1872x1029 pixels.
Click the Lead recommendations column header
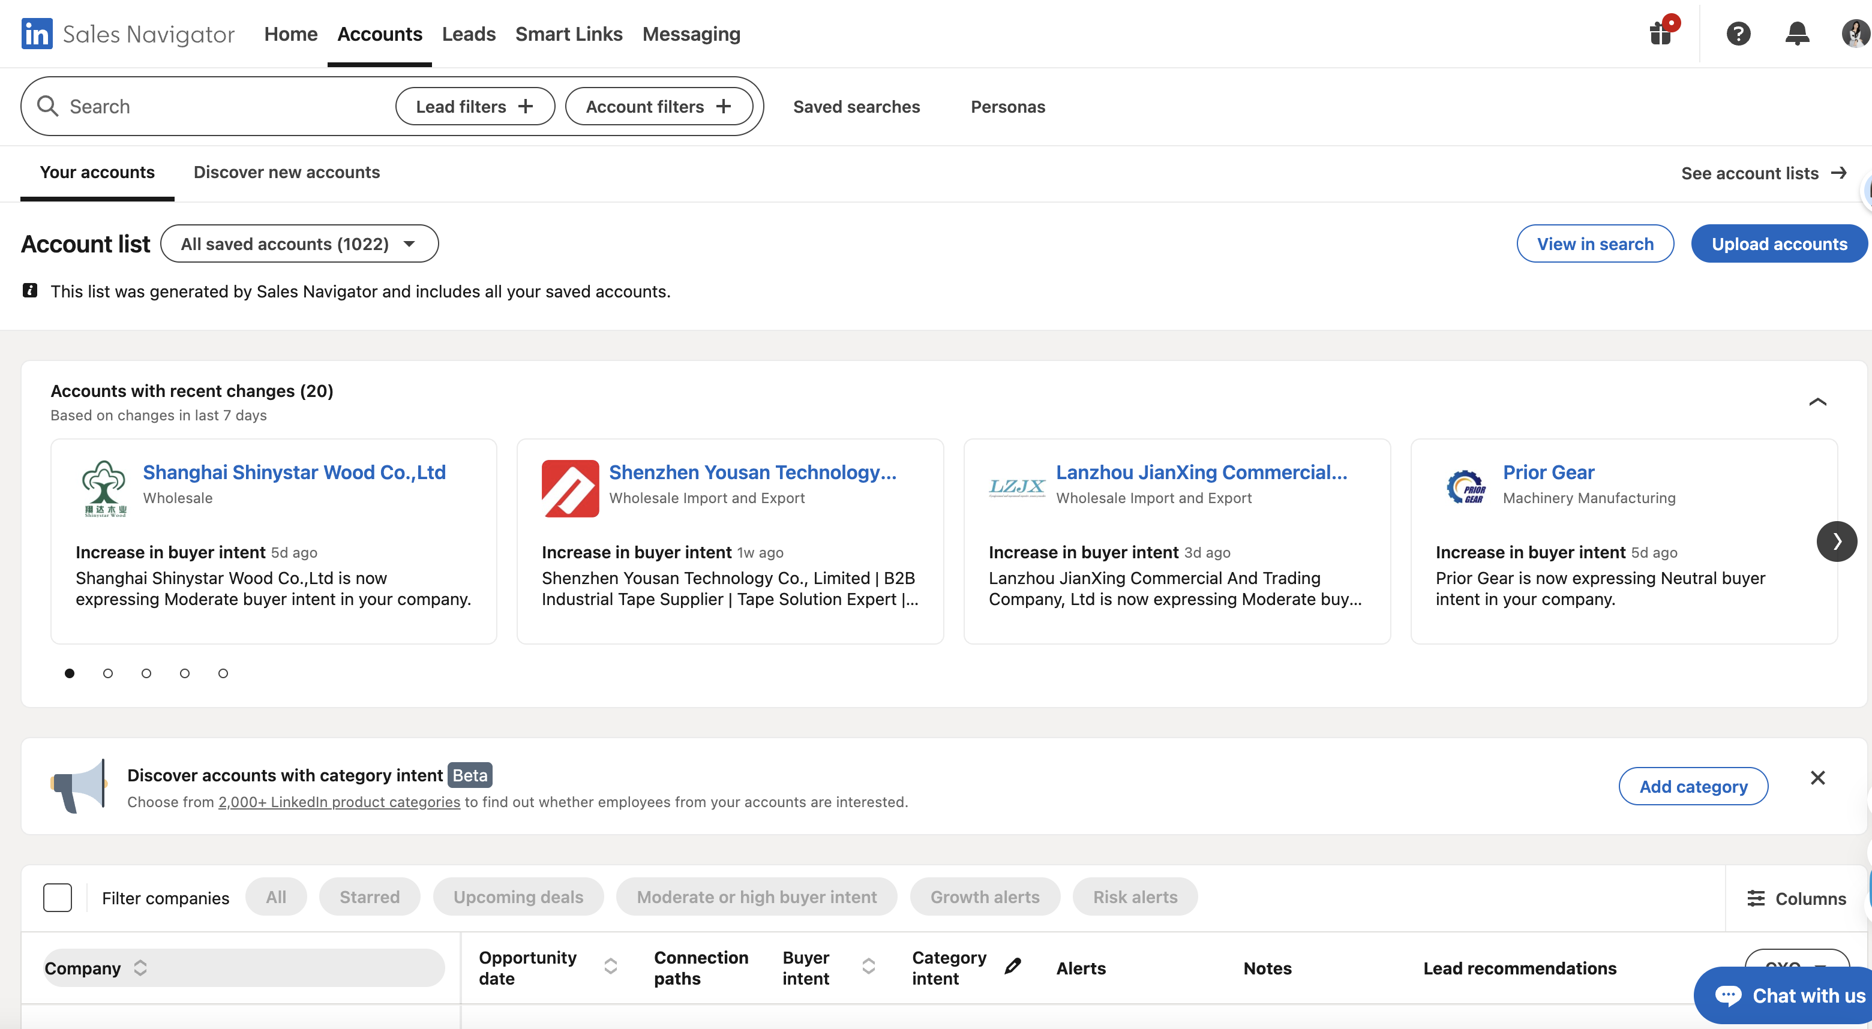pos(1520,968)
